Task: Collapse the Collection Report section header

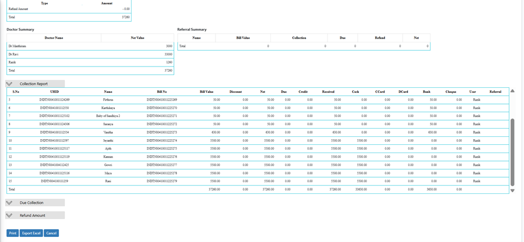Action: pyautogui.click(x=34, y=84)
